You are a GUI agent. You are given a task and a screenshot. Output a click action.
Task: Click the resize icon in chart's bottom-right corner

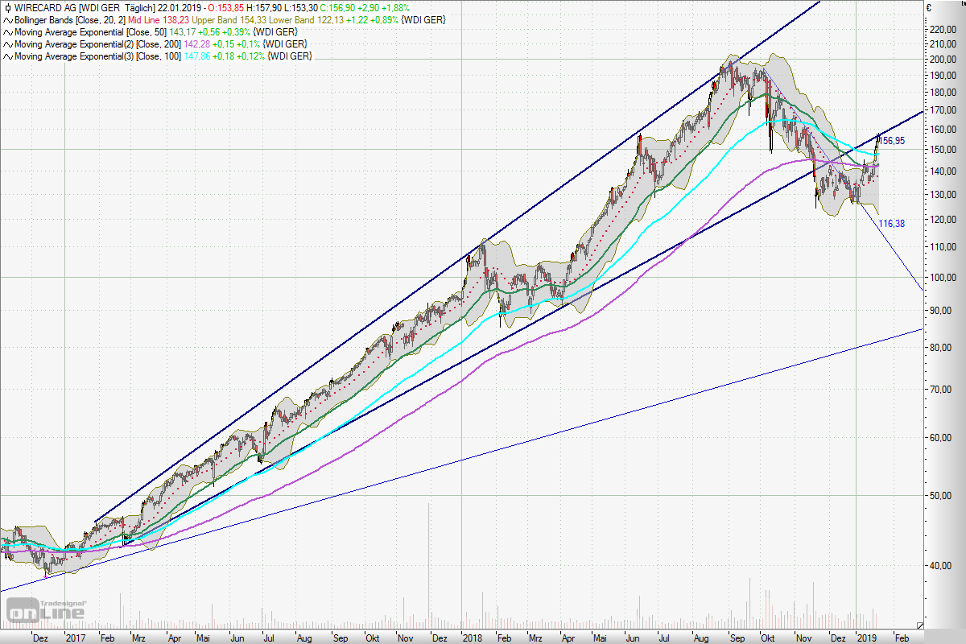pos(920,625)
